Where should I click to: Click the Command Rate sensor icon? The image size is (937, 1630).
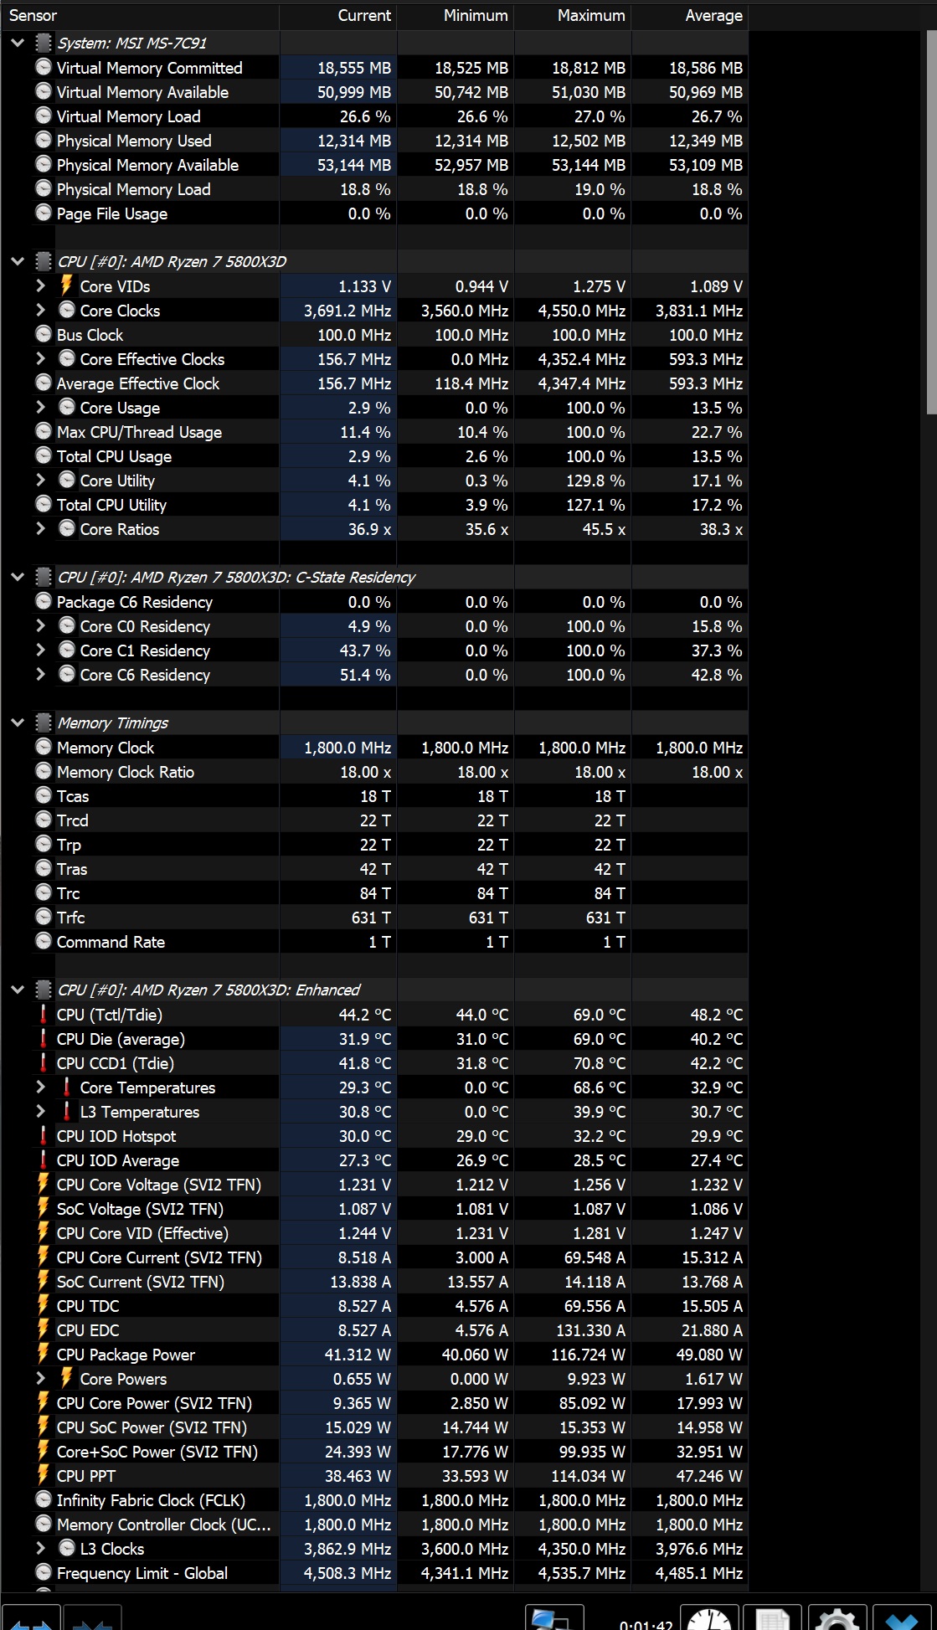pyautogui.click(x=44, y=942)
